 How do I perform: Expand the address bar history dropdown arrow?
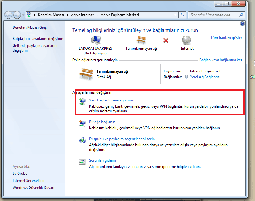pyautogui.click(x=175, y=15)
